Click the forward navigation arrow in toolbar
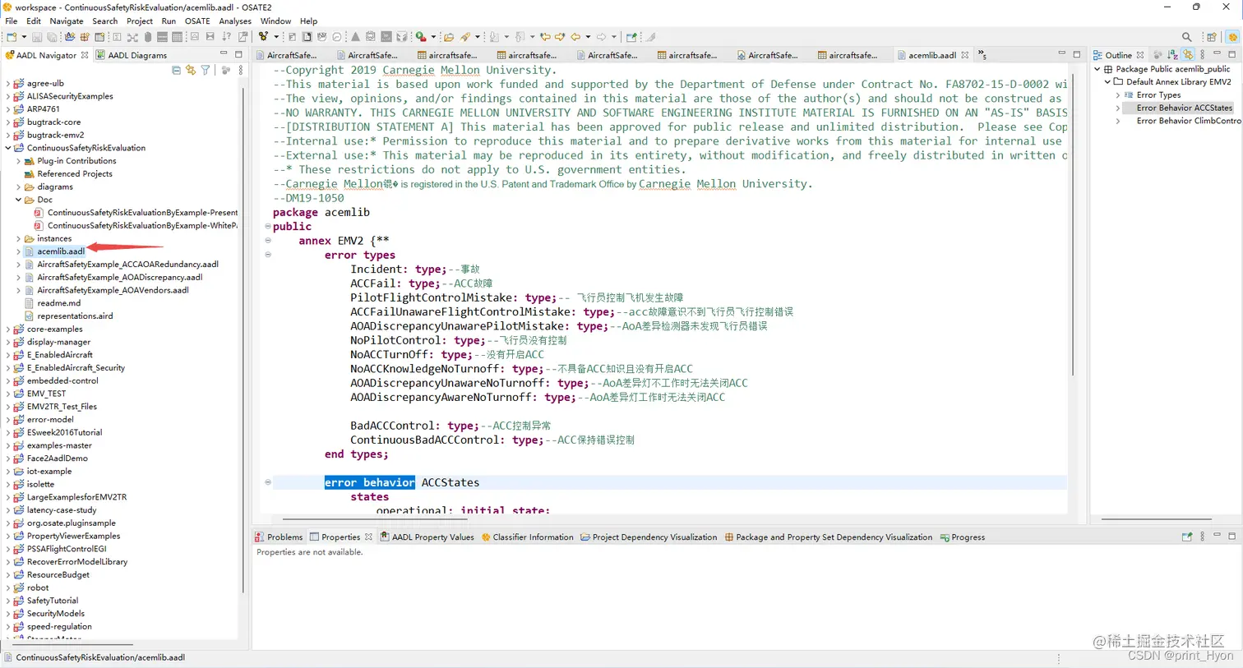 (602, 37)
